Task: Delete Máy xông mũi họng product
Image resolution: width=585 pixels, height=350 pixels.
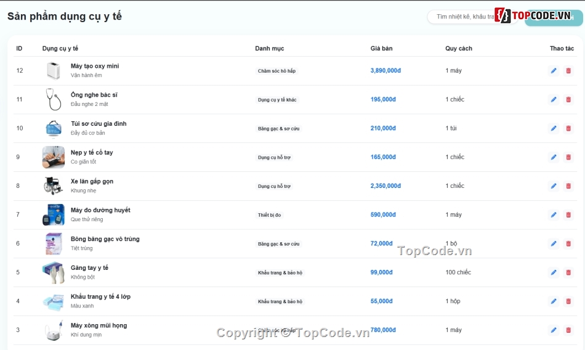Action: click(568, 330)
